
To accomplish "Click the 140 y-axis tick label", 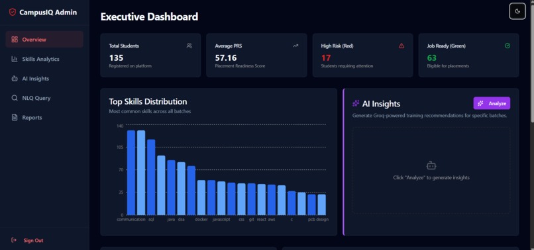I will [x=120, y=126].
